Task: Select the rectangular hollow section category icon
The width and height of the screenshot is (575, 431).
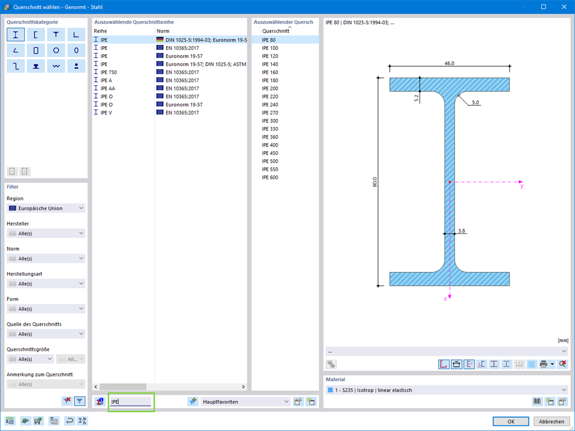Action: pyautogui.click(x=35, y=51)
